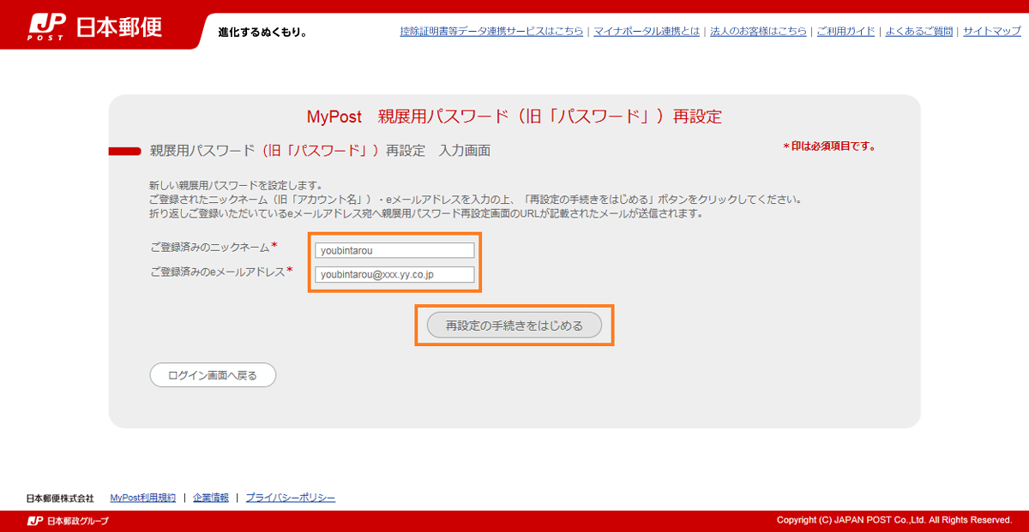Open the プライバシーポリシー footer link
This screenshot has width=1029, height=532.
(291, 498)
